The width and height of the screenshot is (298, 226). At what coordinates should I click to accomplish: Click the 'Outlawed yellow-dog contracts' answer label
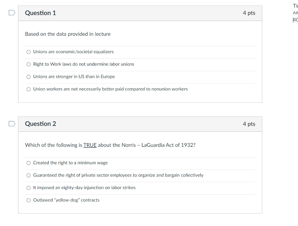(x=66, y=200)
